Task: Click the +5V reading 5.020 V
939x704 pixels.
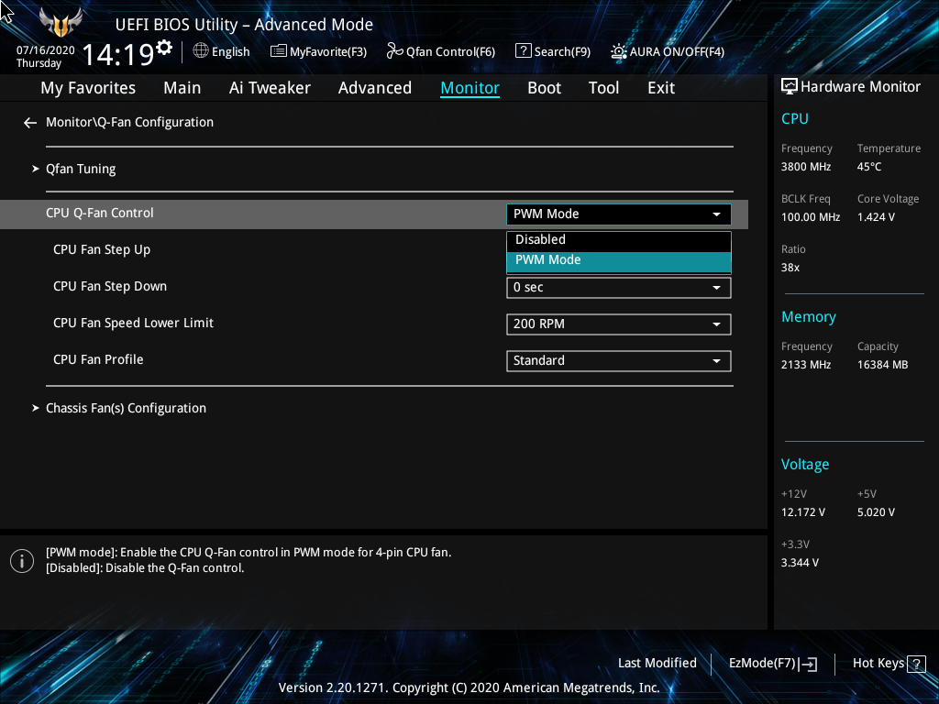Action: coord(876,512)
